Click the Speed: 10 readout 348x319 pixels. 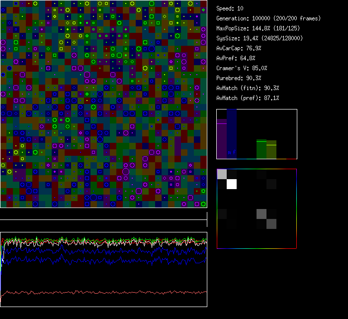tap(230, 8)
